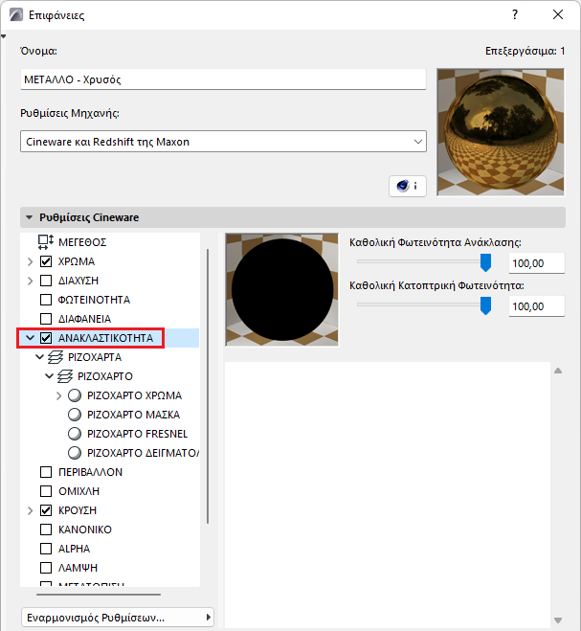Image resolution: width=581 pixels, height=631 pixels.
Task: Collapse the ΑΝΑΚΛΑΣΤΙΚΟΤΗΤΑ tree node
Action: click(31, 338)
